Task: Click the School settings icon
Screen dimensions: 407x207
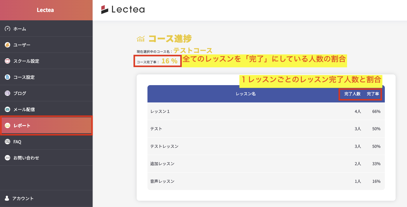Action: [x=7, y=61]
